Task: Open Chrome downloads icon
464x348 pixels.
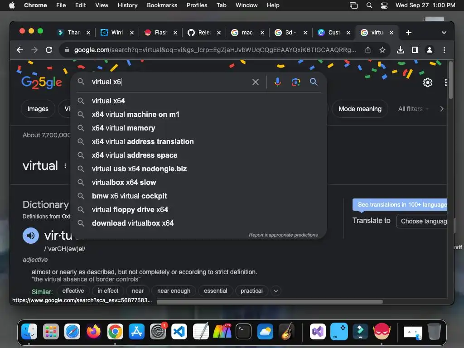Action: coord(401,50)
